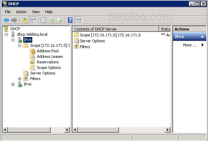The width and height of the screenshot is (208, 141).
Task: Select Address Pool in the tree
Action: tap(47, 51)
